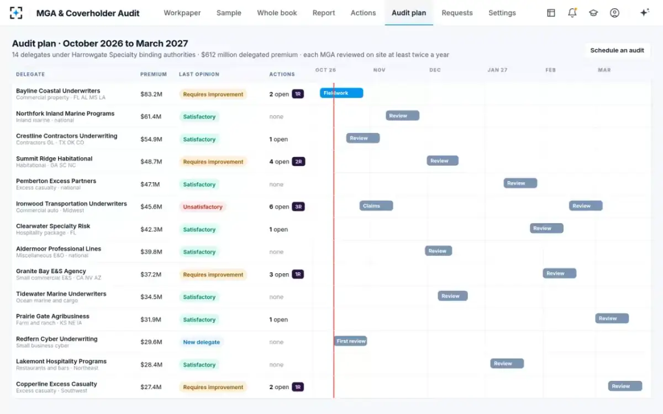The width and height of the screenshot is (663, 414).
Task: Click '6 open' actions for Ironwood
Action: click(x=279, y=207)
